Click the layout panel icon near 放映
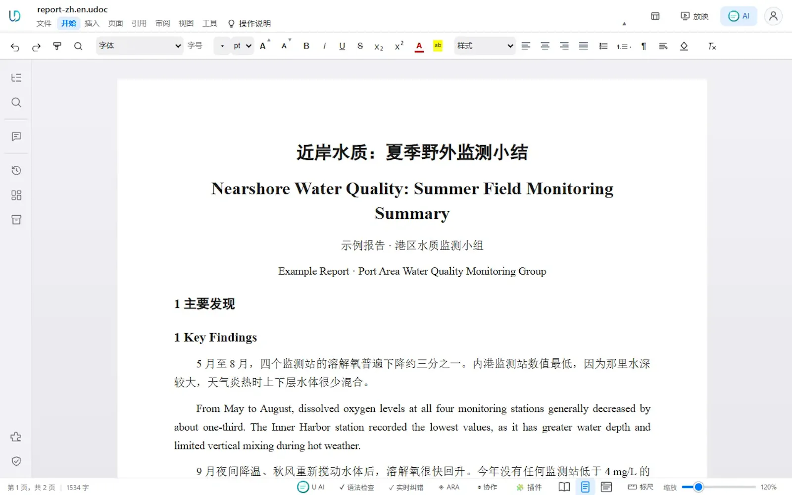 coord(655,16)
